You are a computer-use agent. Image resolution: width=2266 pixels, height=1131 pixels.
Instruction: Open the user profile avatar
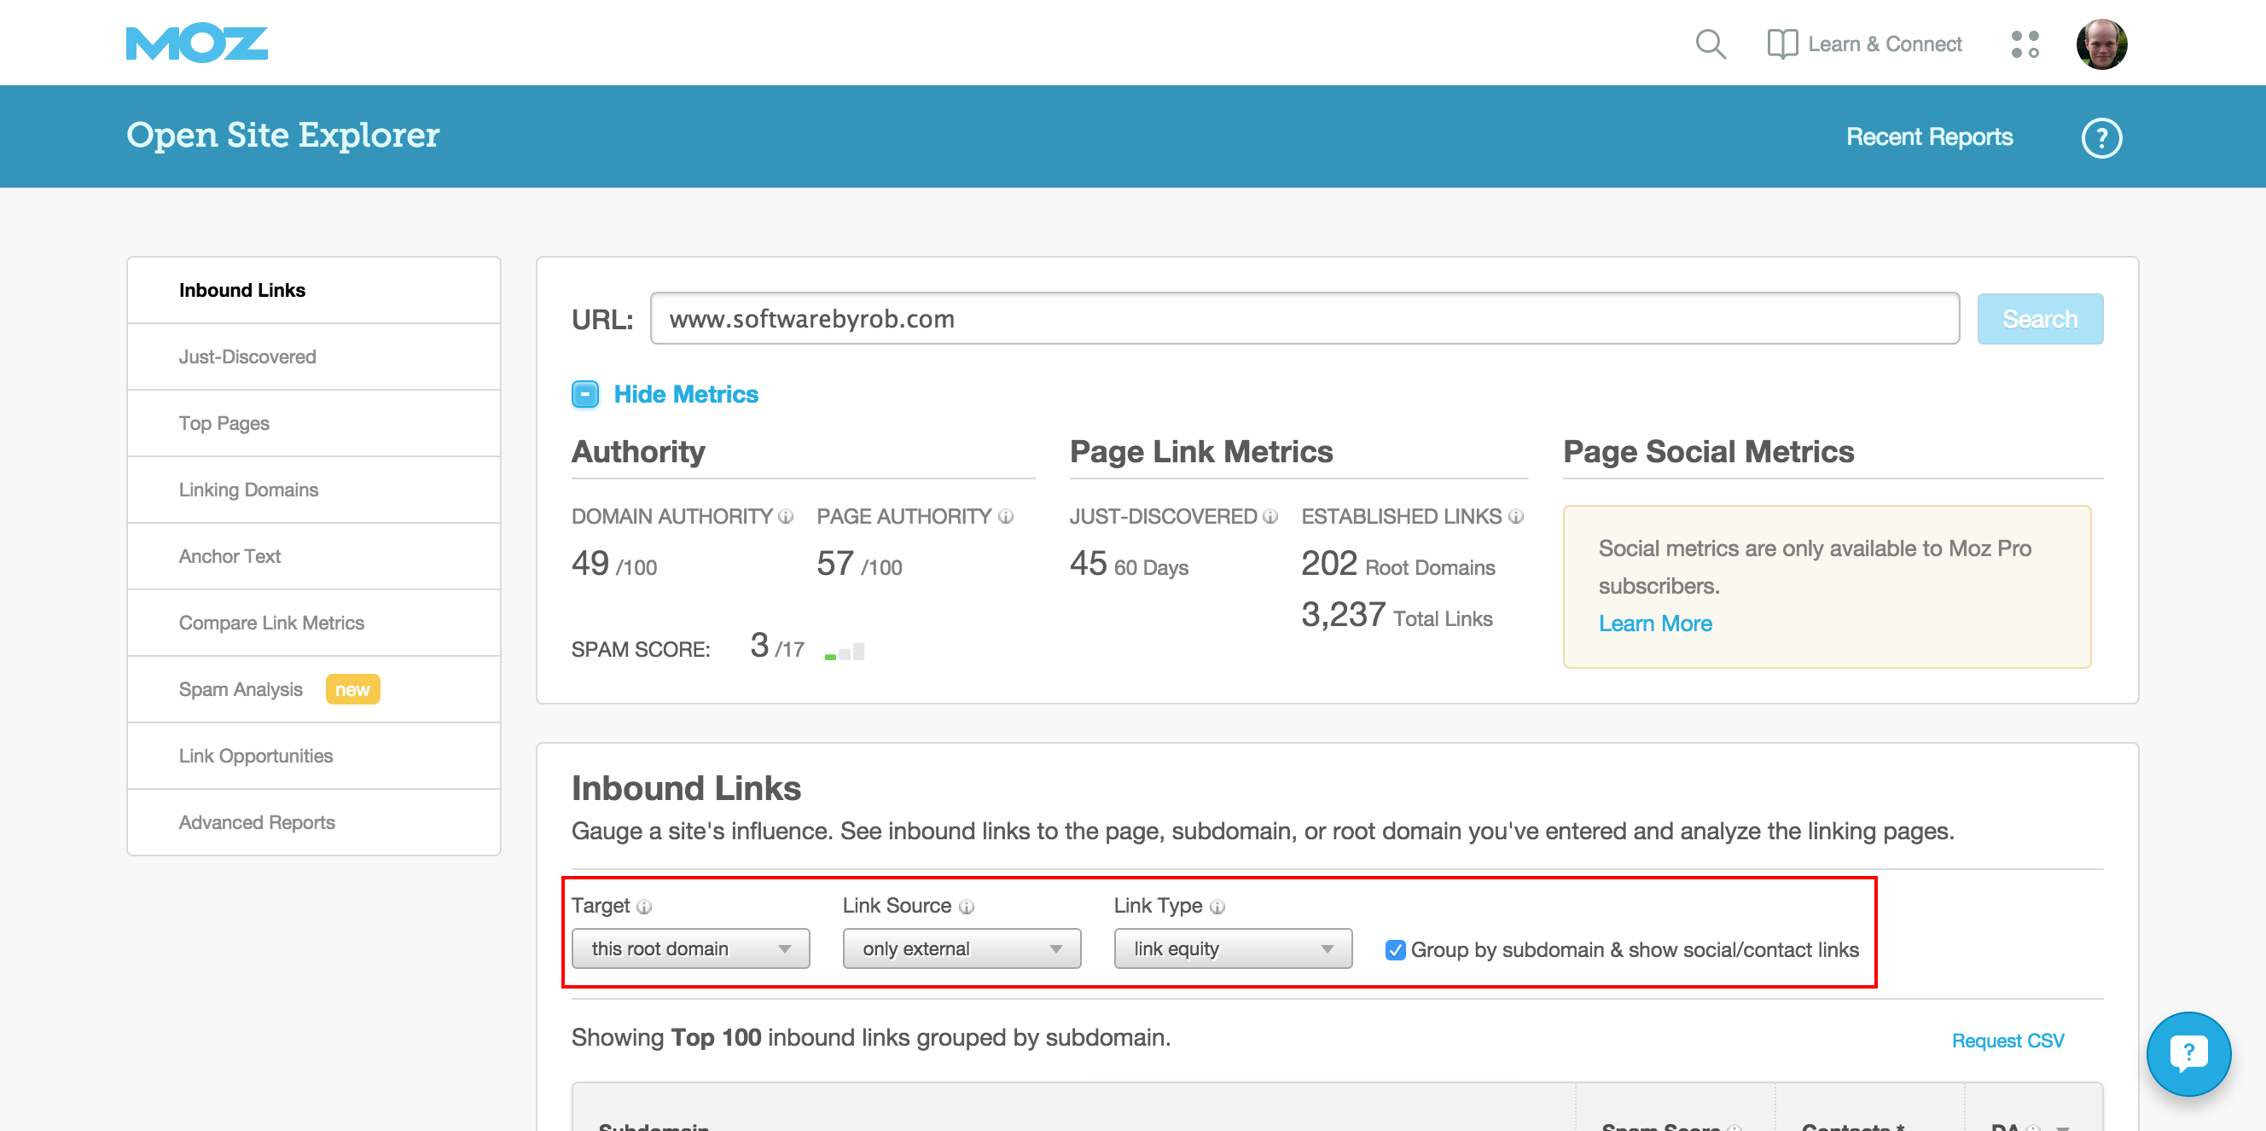click(2100, 44)
